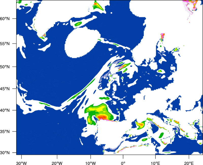
Task: Click the 45°N latitude label
Action: tap(5, 89)
